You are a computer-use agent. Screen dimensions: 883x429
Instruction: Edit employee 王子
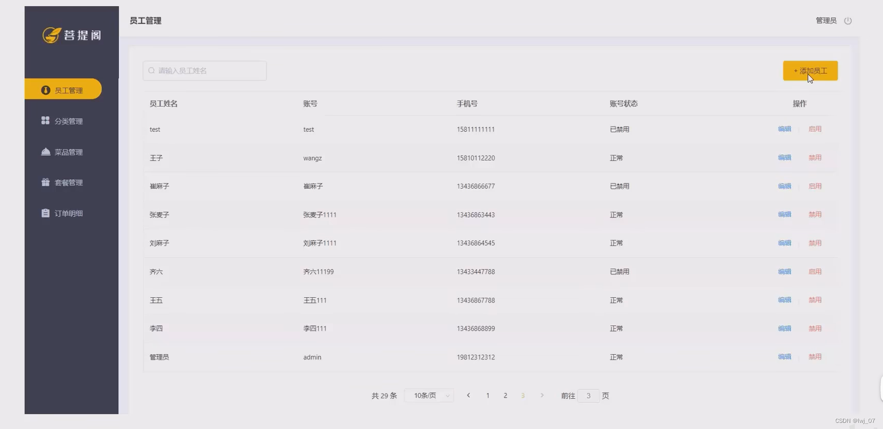point(785,158)
